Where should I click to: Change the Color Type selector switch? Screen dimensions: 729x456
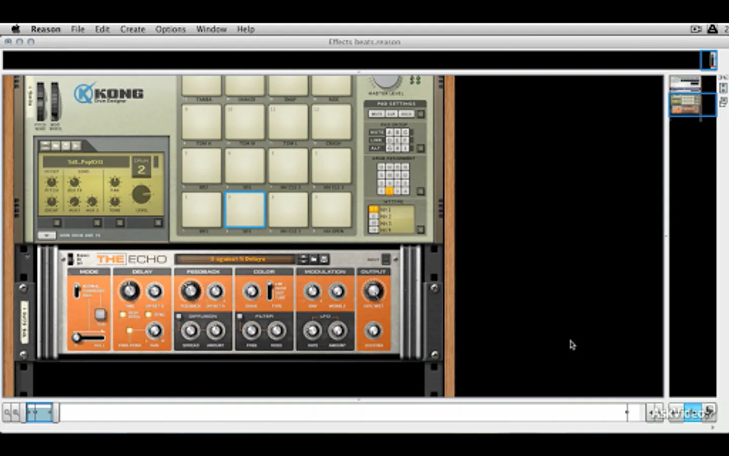tap(270, 291)
